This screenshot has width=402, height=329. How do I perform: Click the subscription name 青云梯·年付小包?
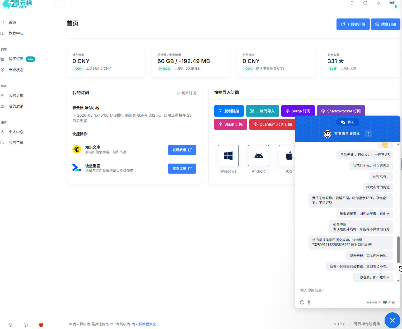(86, 108)
